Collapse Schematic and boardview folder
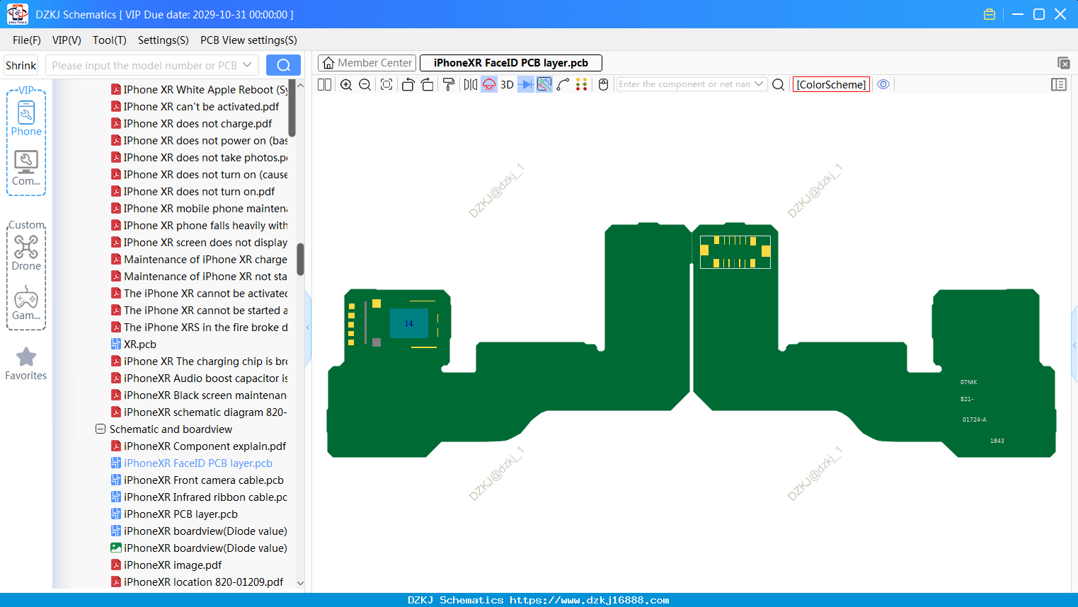1078x607 pixels. pos(101,429)
